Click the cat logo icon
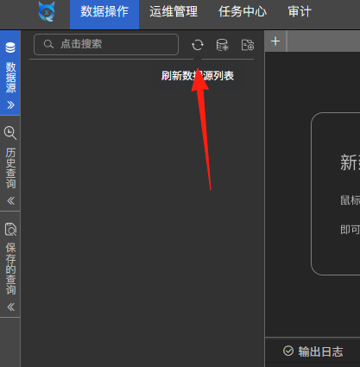 point(47,12)
